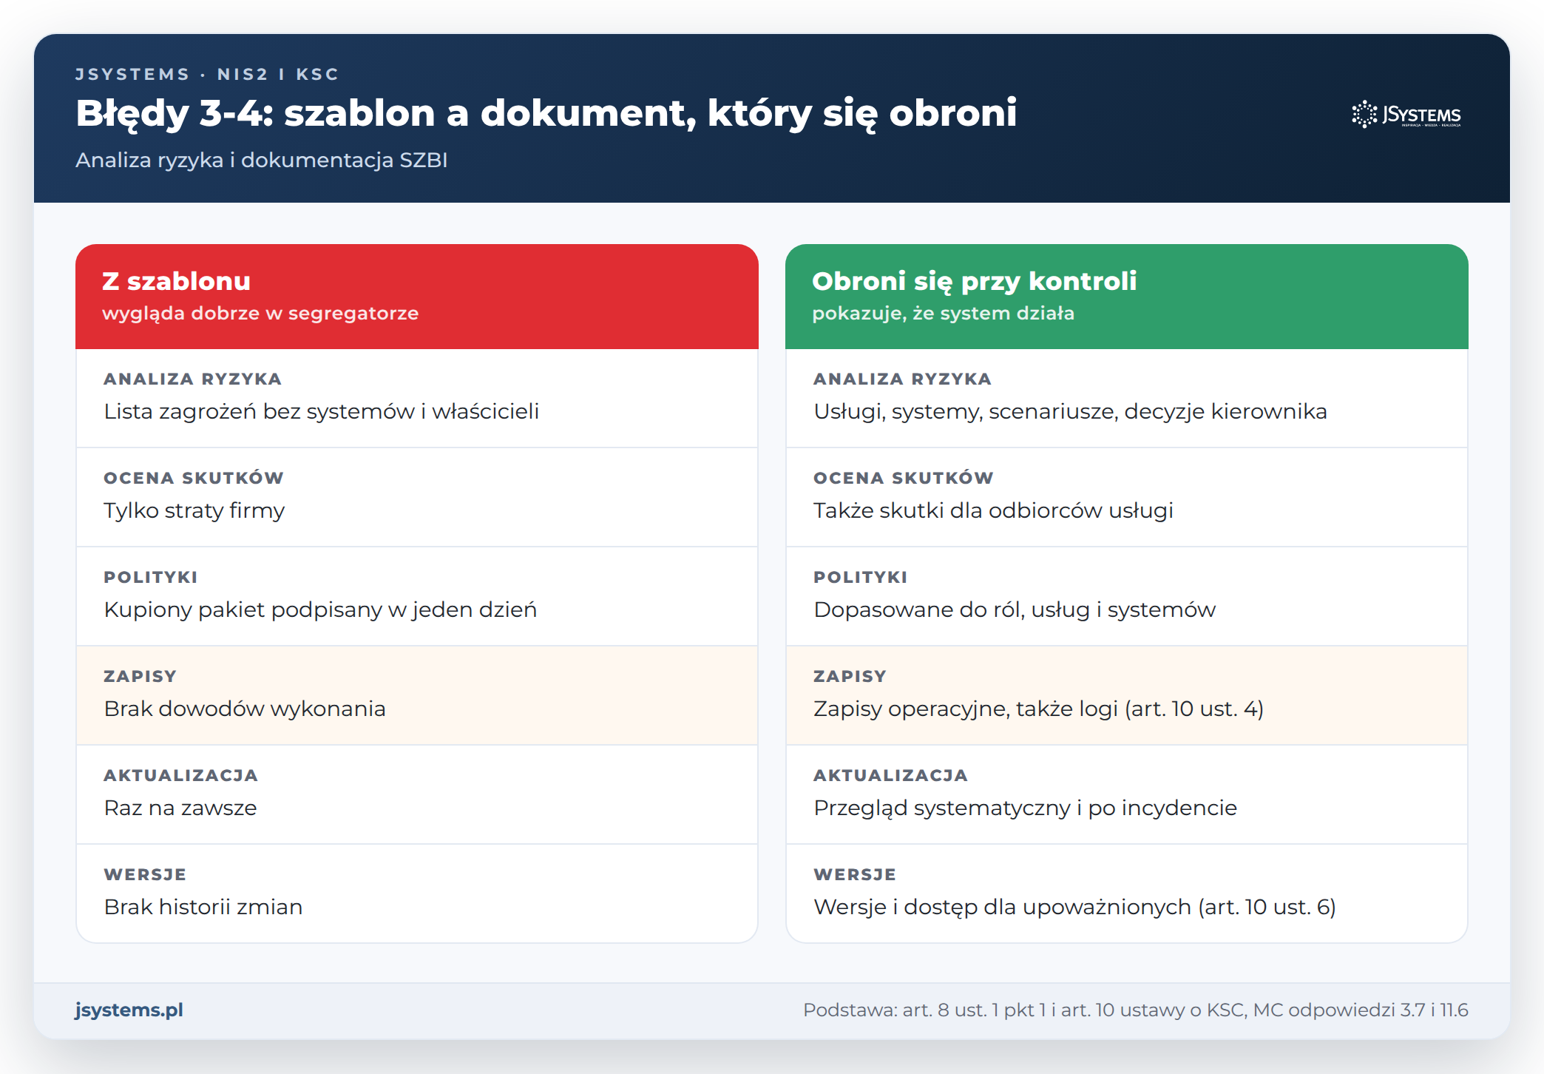Click the 'POLITYKI' label in the green column
Image resolution: width=1544 pixels, height=1074 pixels.
[860, 577]
